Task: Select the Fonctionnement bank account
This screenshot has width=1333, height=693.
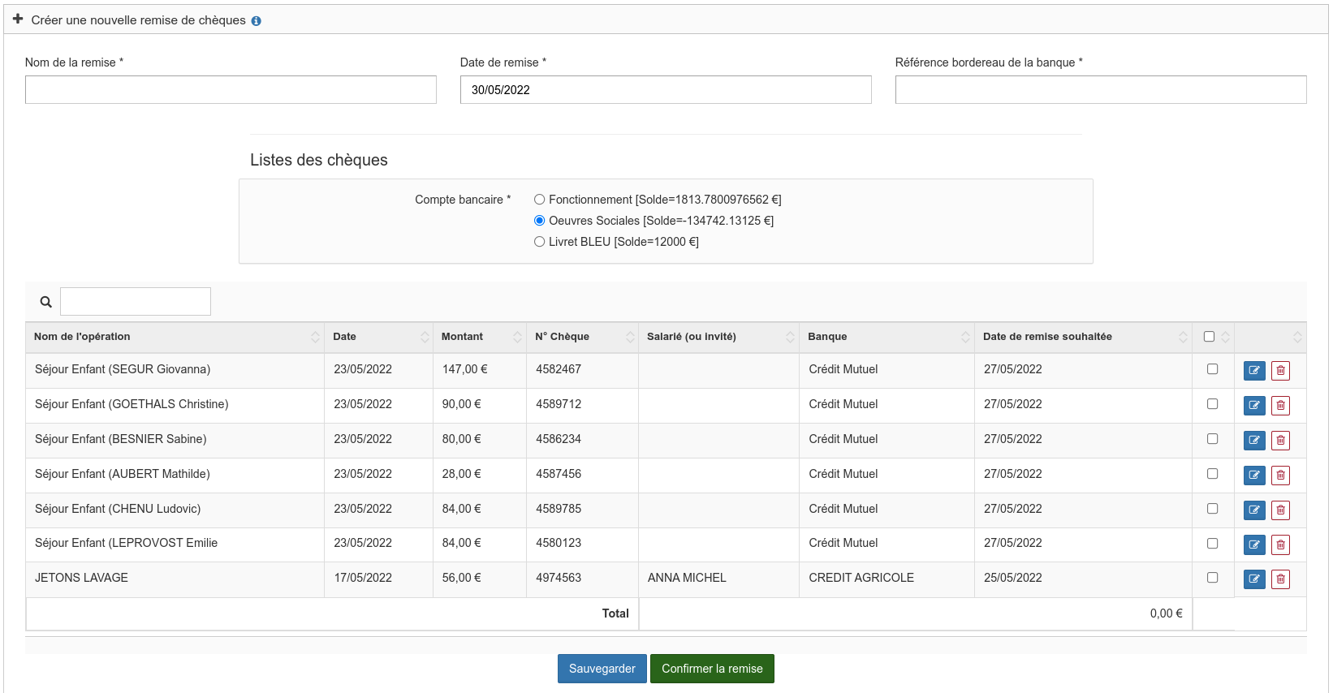Action: [539, 200]
